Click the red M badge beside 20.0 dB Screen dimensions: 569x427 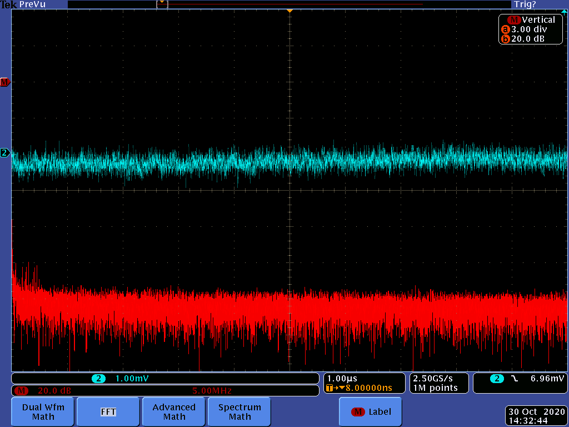pos(22,390)
